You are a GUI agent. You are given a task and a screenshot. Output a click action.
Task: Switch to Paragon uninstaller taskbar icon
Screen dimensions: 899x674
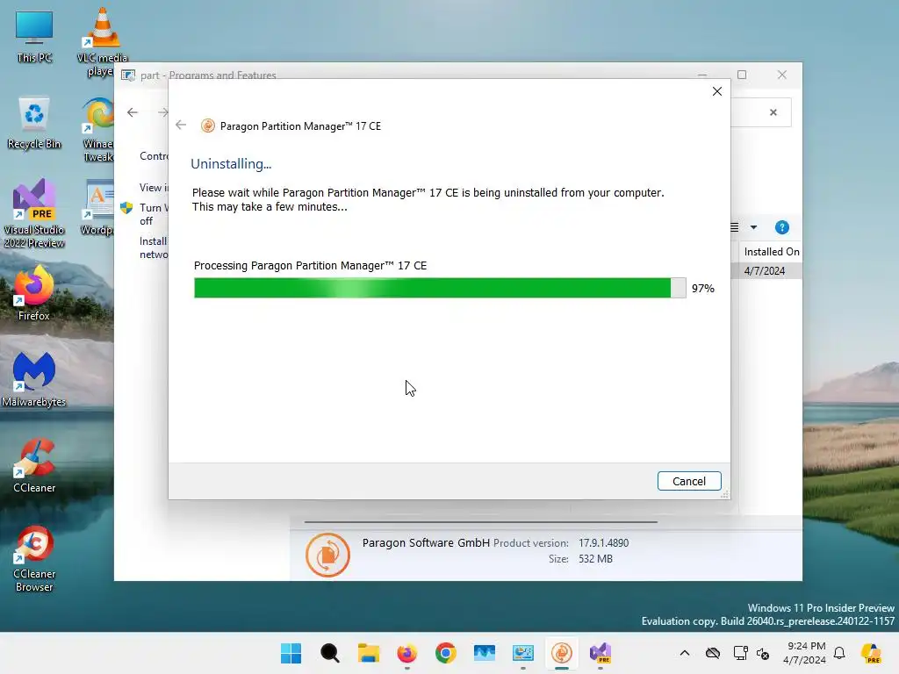click(562, 653)
